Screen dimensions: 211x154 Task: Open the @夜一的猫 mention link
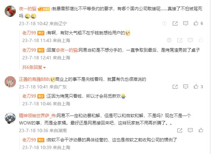point(66,50)
